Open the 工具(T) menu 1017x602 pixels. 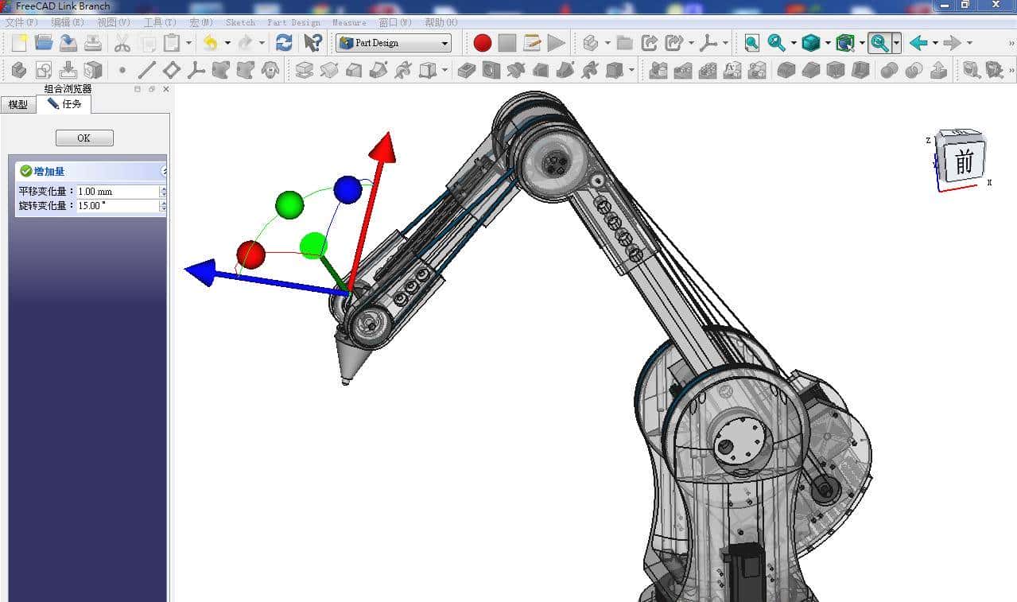(160, 22)
